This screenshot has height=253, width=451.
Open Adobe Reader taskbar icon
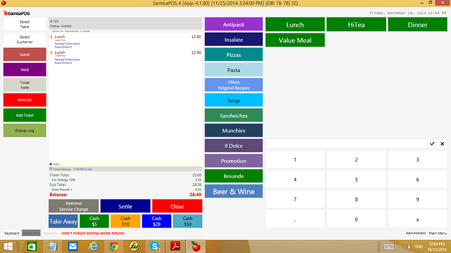175,246
